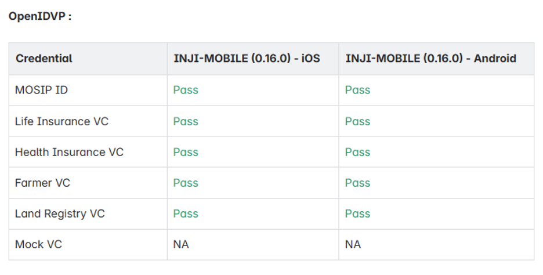The width and height of the screenshot is (543, 275).
Task: Click the iOS Pass result for MOSIP ID
Action: [186, 90]
